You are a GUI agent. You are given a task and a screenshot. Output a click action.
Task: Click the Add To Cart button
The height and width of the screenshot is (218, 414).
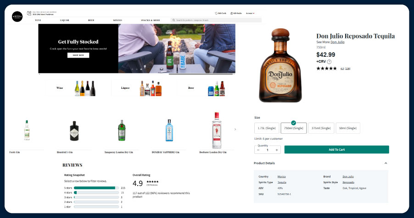[336, 150]
